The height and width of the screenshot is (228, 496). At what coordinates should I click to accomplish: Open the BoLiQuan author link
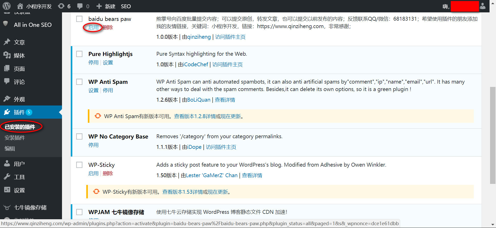[x=199, y=100]
